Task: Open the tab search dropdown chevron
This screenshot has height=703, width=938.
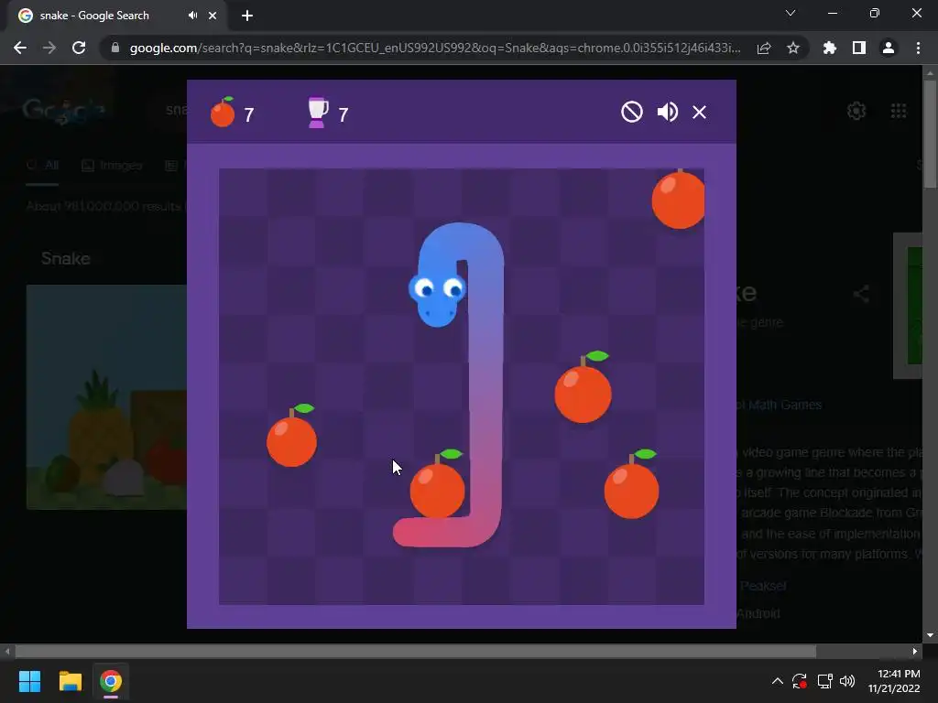Action: [x=791, y=13]
